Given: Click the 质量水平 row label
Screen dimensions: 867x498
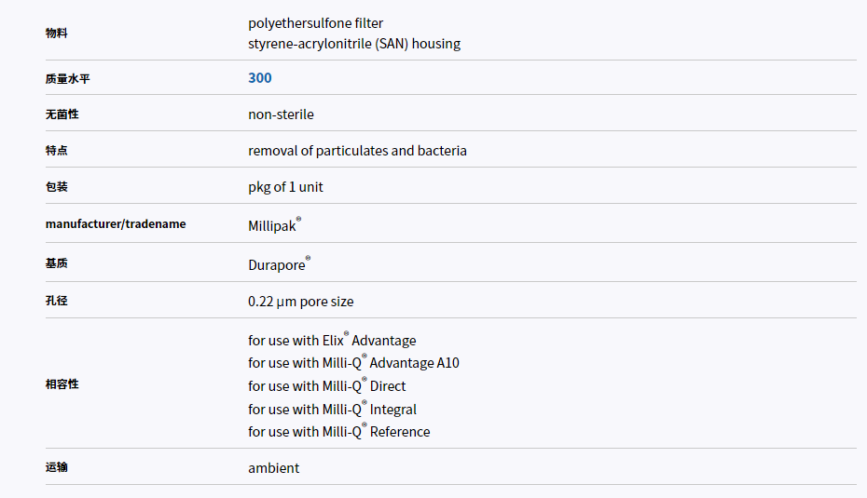Looking at the screenshot, I should 67,79.
